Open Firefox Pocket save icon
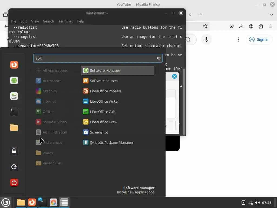The width and height of the screenshot is (277, 208). click(232, 26)
